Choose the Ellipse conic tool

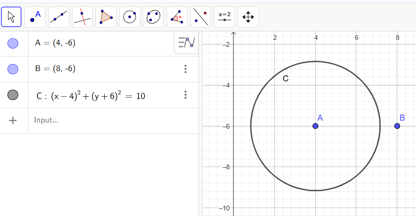tap(153, 17)
